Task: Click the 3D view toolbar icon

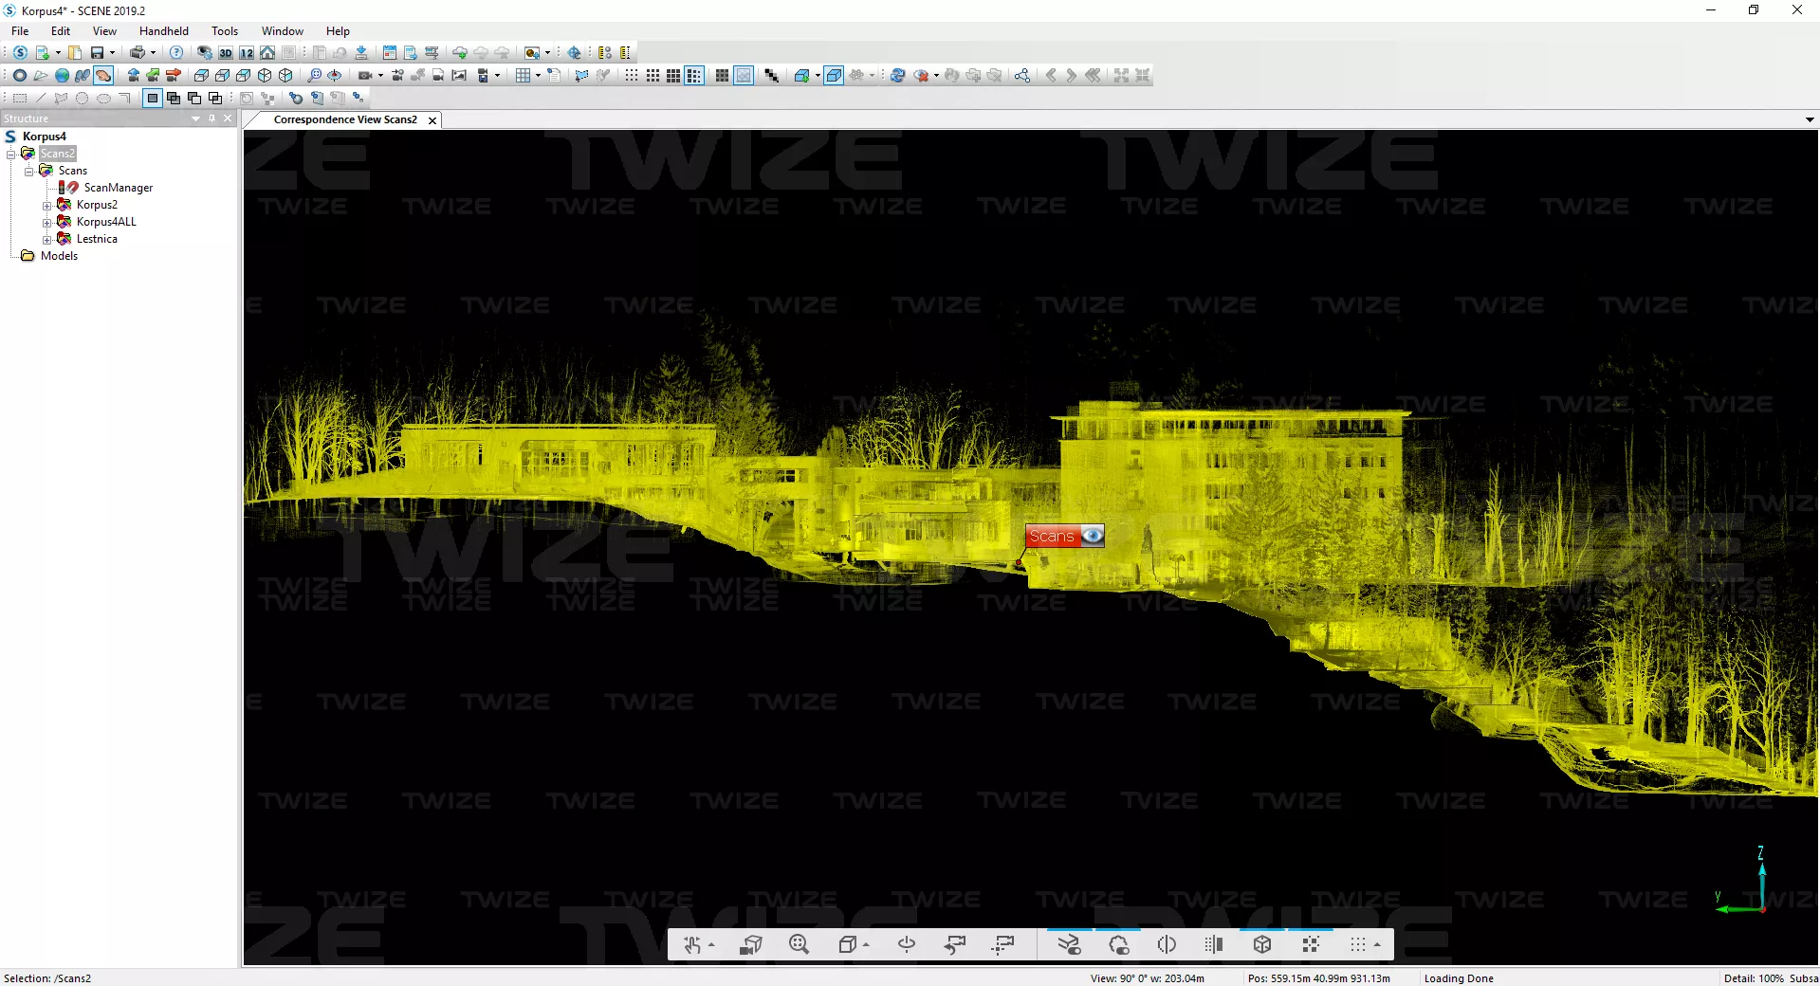Action: pos(226,53)
